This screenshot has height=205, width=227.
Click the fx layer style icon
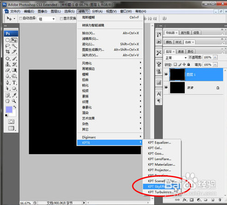[x=185, y=200]
